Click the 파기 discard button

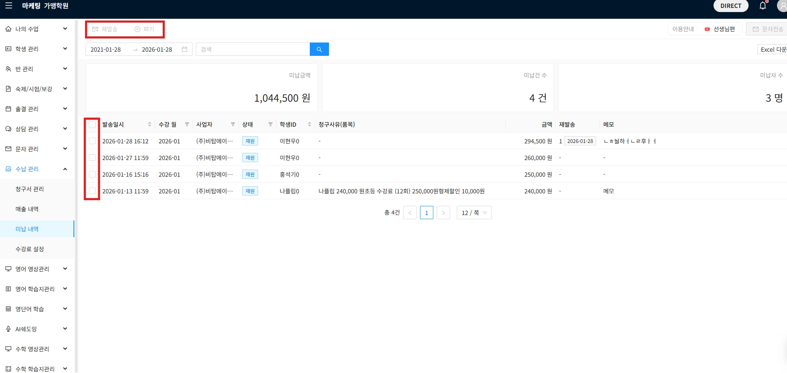[144, 29]
